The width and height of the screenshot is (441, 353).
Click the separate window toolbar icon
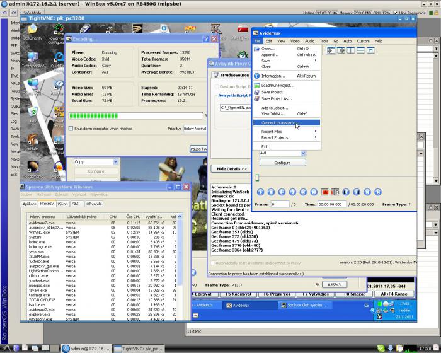point(370,50)
